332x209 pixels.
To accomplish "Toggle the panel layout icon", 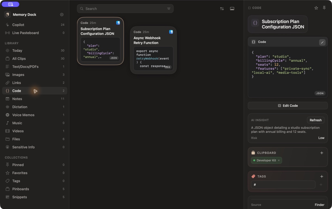I will [x=232, y=9].
